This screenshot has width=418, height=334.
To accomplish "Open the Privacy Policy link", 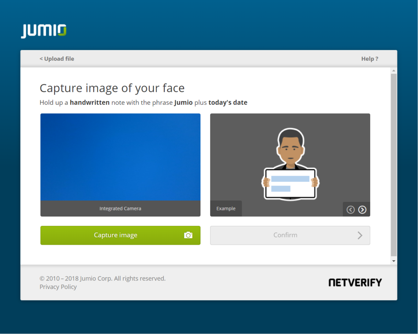I will tap(58, 287).
